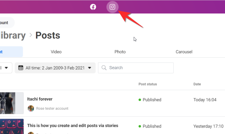
Task: Click green Published dot for Itachi forever
Action: (x=140, y=100)
